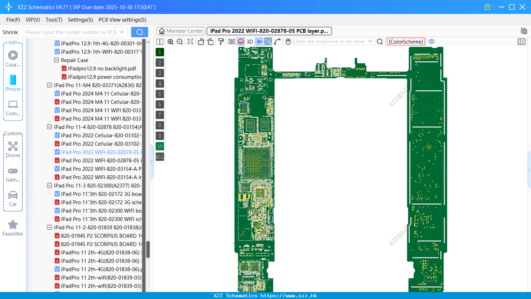Click the blue model search button
Image resolution: width=531 pixels, height=299 pixels.
coord(139,32)
